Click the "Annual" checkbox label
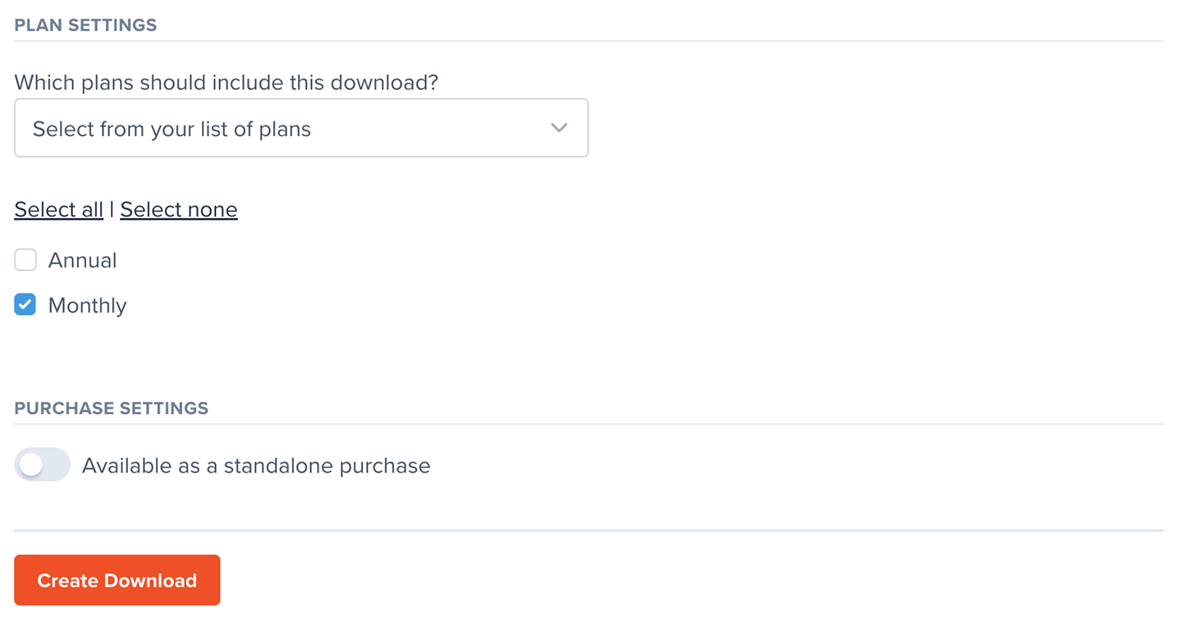The width and height of the screenshot is (1182, 621). [x=82, y=261]
